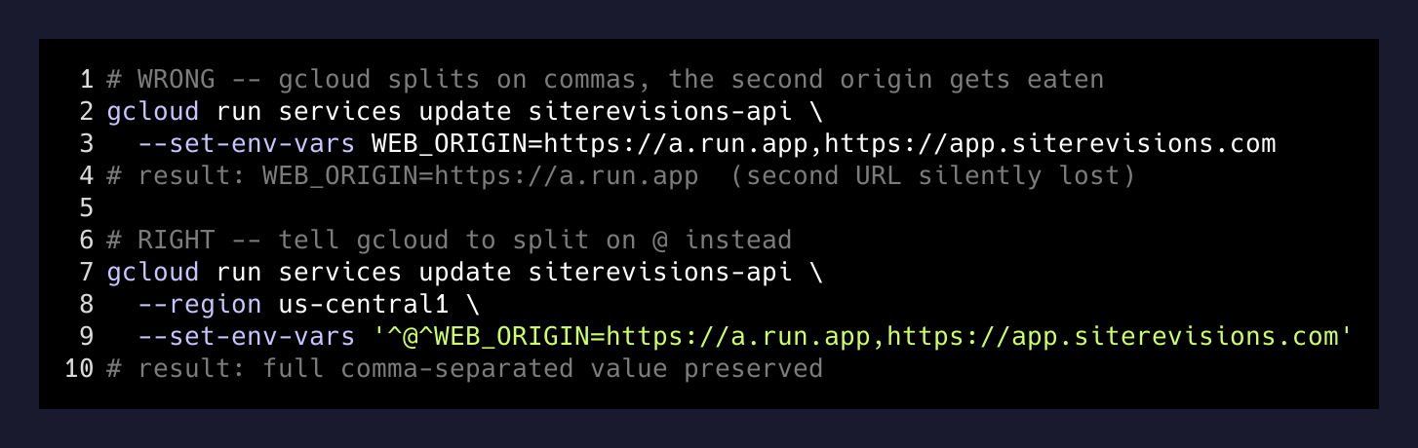Click line number 2 in the gutter
1418x448 pixels.
coord(86,112)
